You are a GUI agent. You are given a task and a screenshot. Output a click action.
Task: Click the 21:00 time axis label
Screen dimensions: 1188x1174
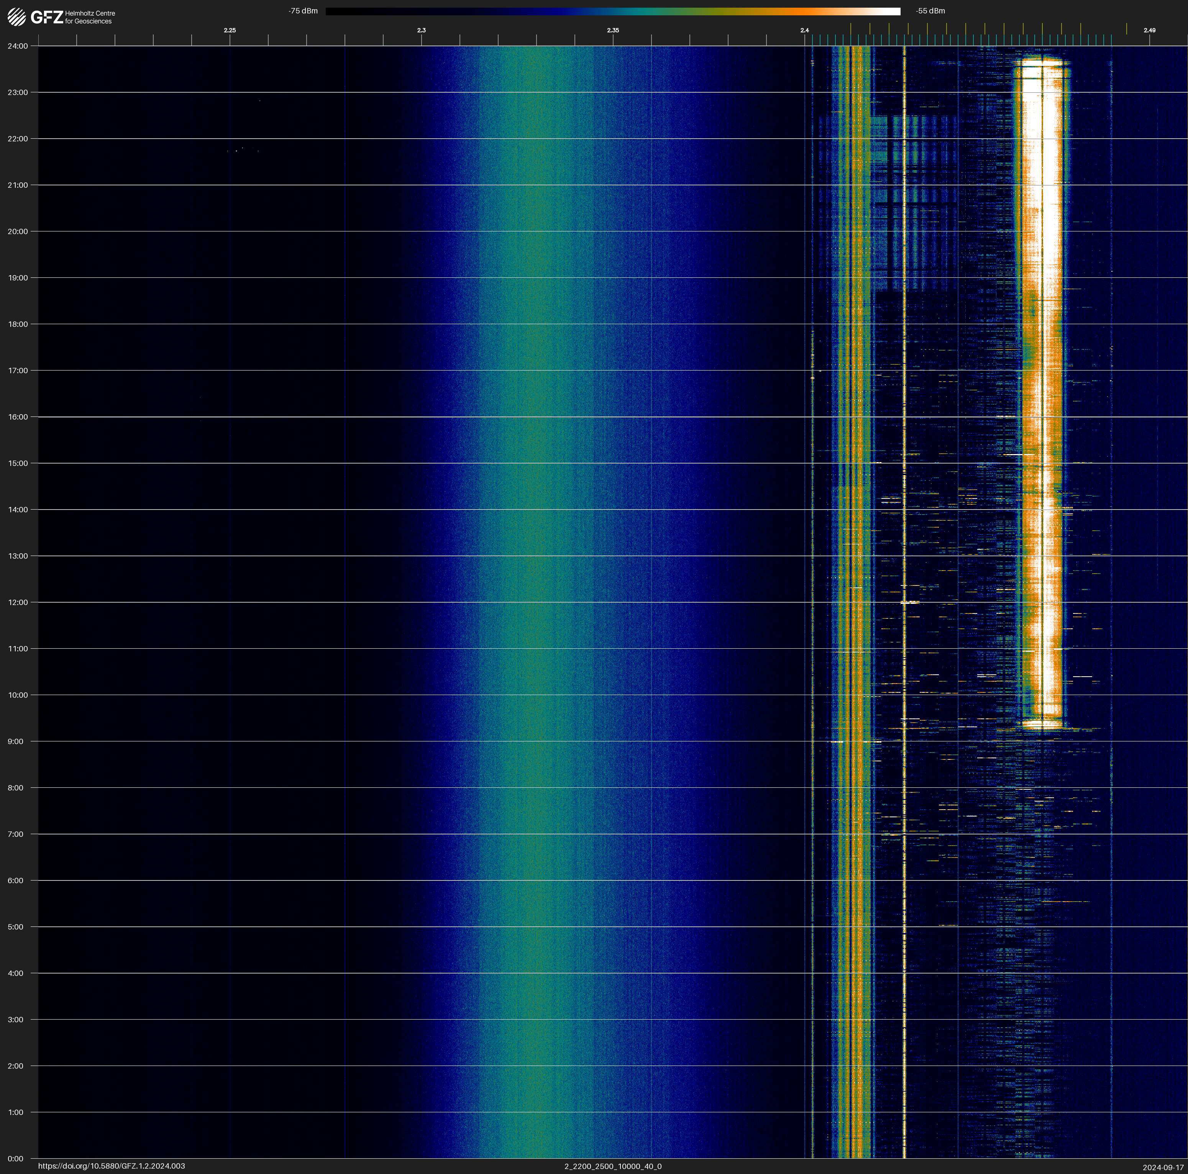[x=18, y=185]
